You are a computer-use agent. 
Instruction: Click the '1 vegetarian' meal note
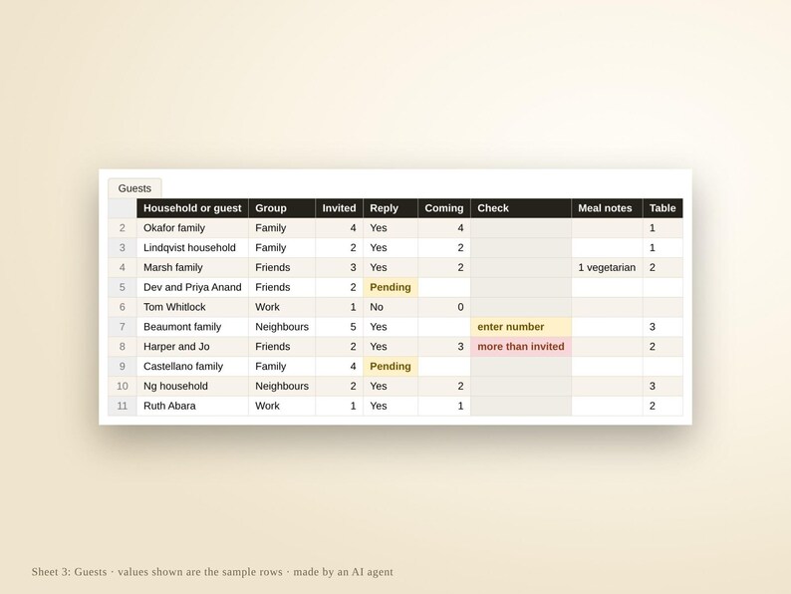607,267
